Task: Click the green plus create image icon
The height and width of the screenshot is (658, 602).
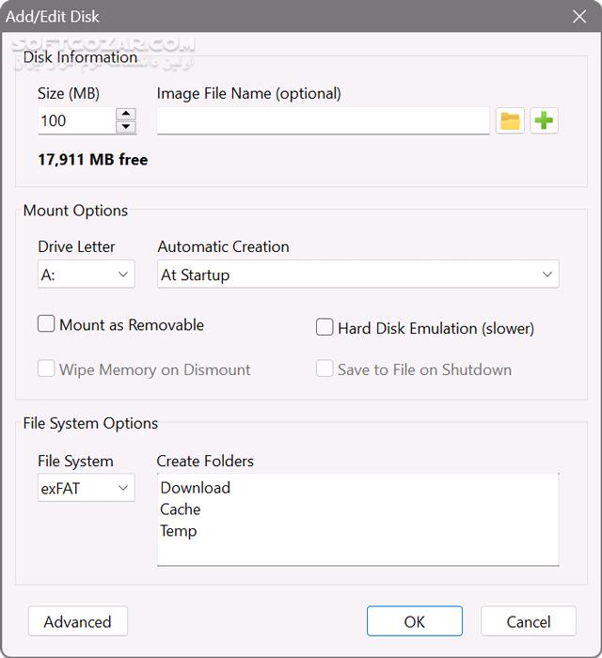Action: click(x=544, y=121)
